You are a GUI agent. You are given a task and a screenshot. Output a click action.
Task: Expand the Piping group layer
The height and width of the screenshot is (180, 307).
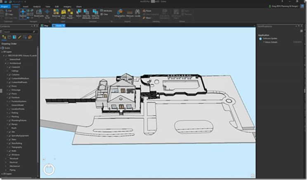tap(5, 170)
